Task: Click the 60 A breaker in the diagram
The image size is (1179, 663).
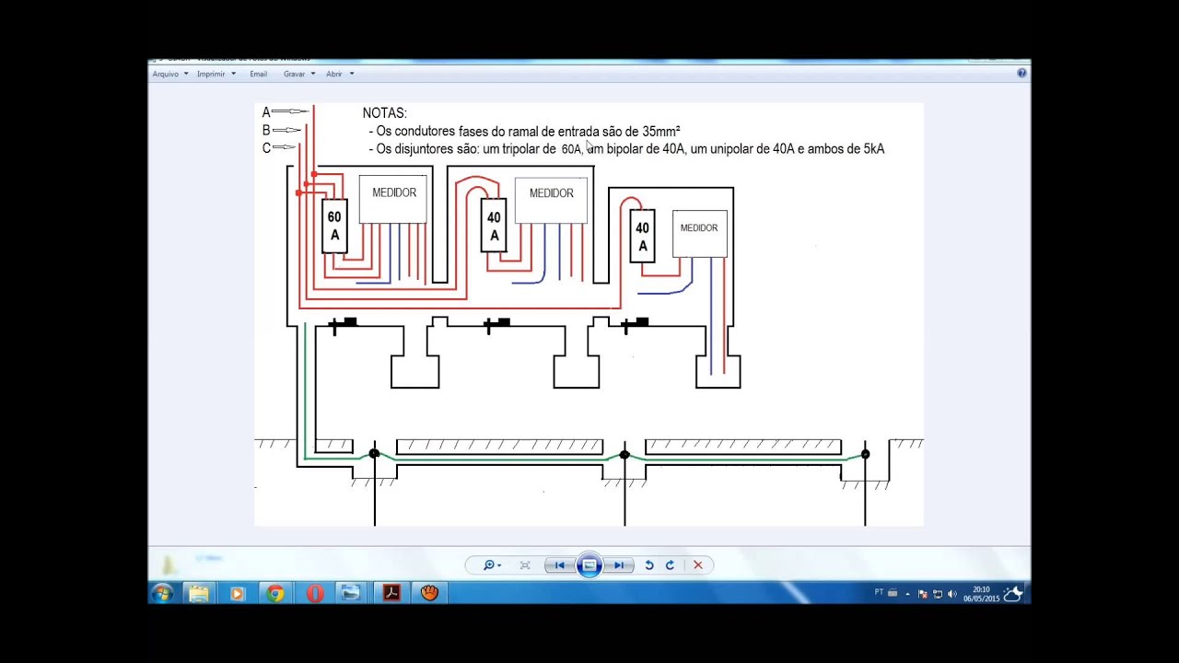Action: point(334,226)
